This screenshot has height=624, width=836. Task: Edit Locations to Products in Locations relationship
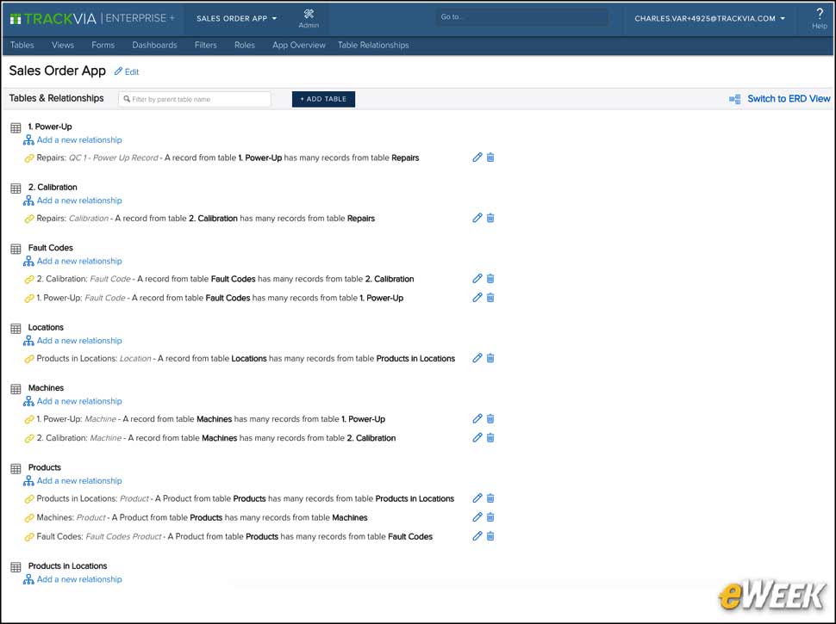477,358
